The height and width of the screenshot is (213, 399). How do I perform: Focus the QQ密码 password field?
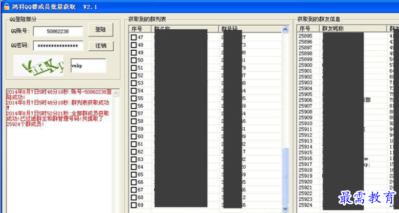[x=58, y=46]
